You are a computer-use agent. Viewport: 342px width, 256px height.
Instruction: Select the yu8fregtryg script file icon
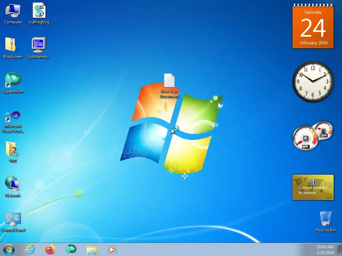pyautogui.click(x=39, y=13)
